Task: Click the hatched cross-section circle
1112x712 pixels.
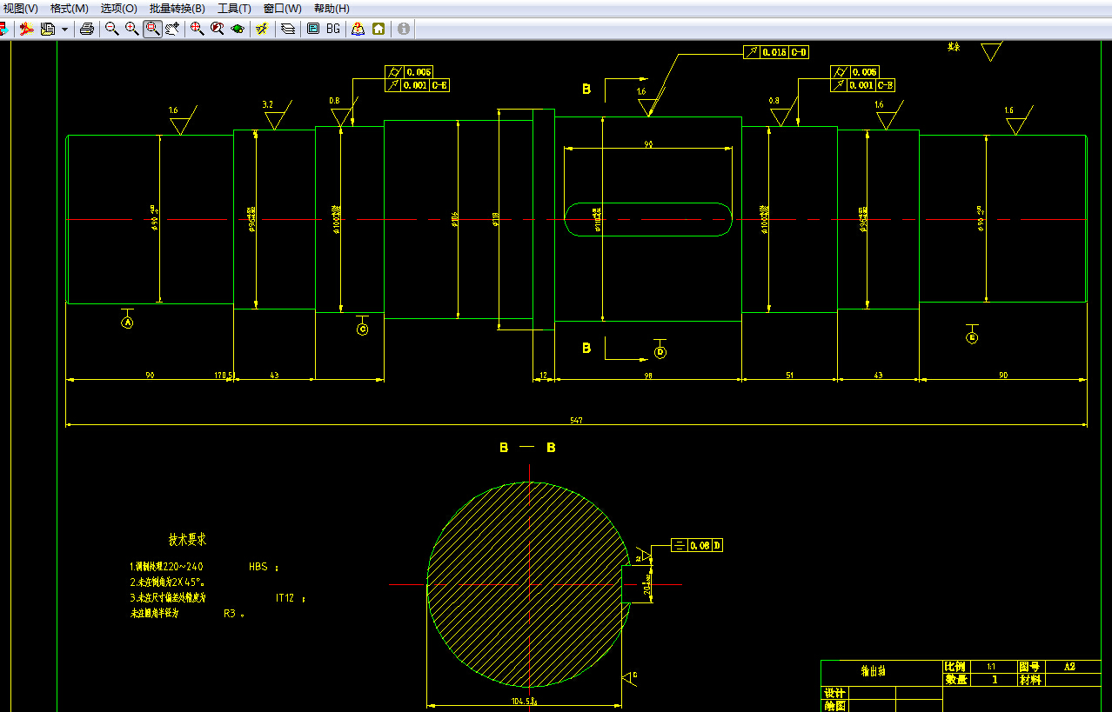Action: coord(527,584)
